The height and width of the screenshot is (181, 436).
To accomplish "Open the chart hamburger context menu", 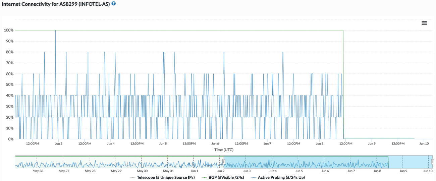I will 424,23.
